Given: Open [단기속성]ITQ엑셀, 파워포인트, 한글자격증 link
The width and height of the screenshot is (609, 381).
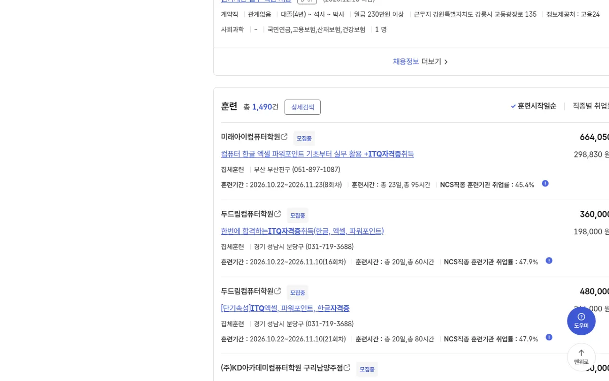Looking at the screenshot, I should 285,308.
